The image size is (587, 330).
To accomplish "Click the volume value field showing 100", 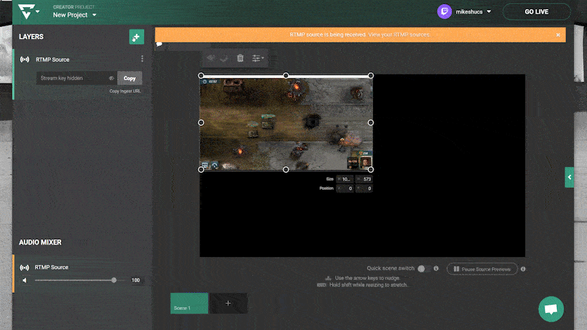I will [136, 280].
